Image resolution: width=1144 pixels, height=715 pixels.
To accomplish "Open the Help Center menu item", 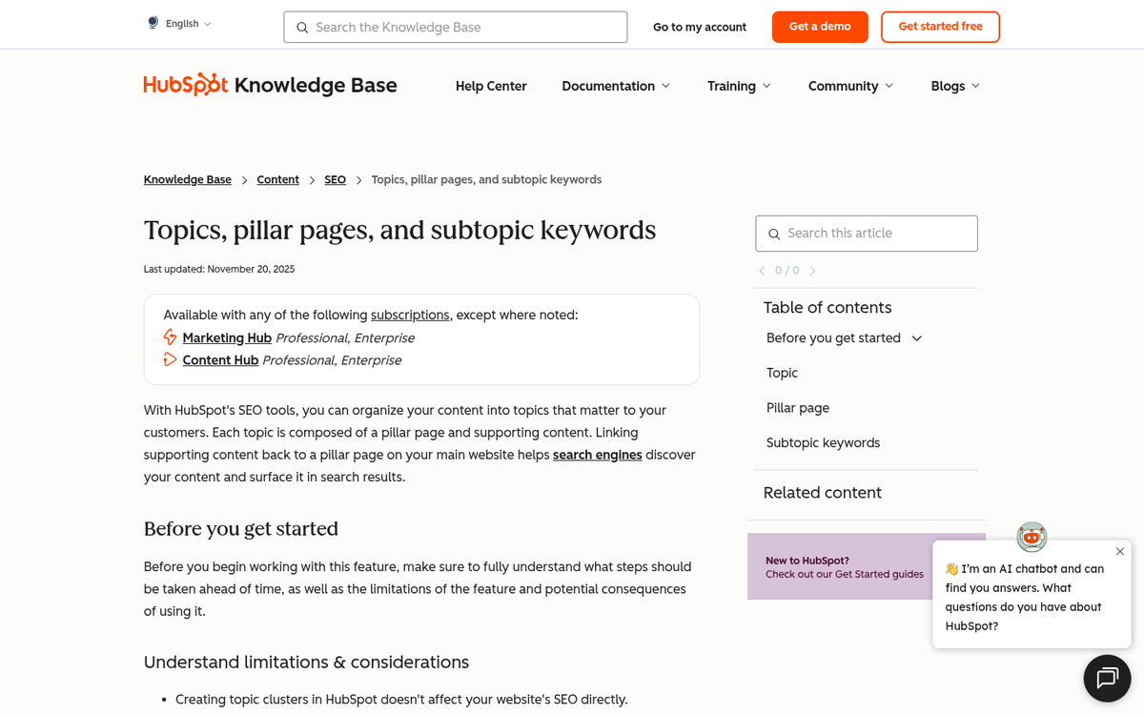I will 491,86.
